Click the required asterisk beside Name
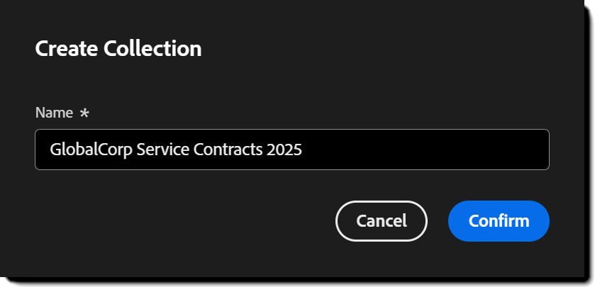The height and width of the screenshot is (287, 595). click(x=85, y=113)
